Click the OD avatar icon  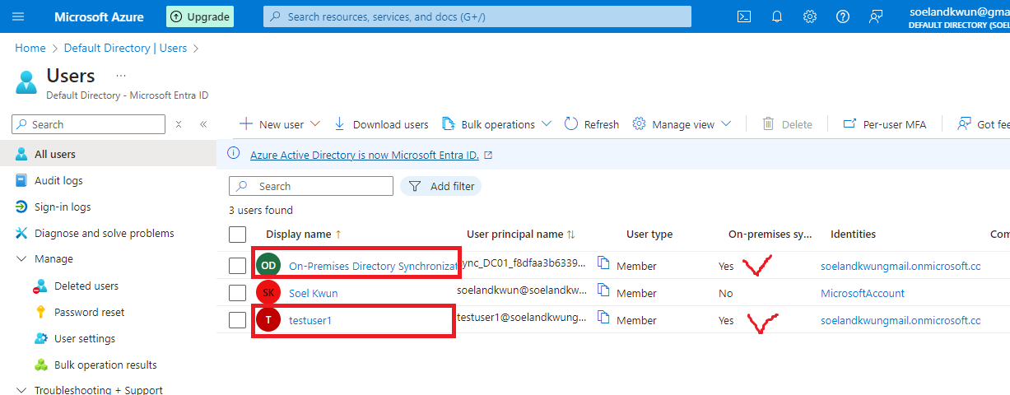pos(268,265)
